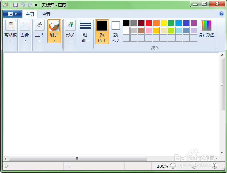Pick the yellow color swatch

tap(164, 23)
